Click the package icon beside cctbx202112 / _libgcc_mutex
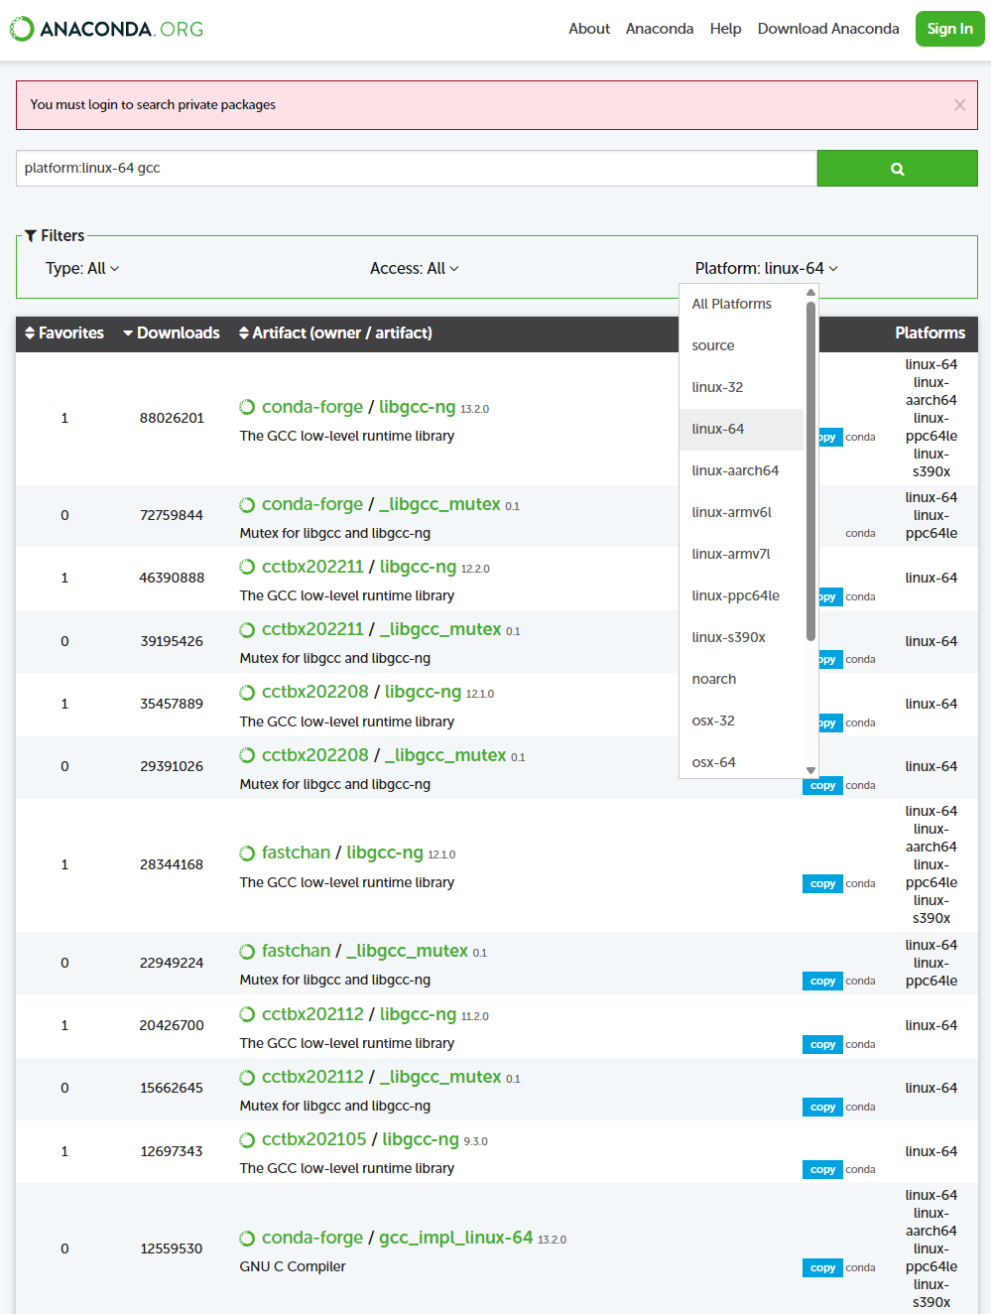This screenshot has width=991, height=1314. click(247, 1077)
